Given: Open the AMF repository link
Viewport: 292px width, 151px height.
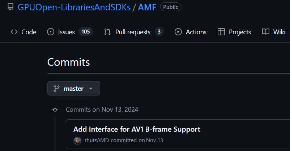Looking at the screenshot, I should coord(147,7).
